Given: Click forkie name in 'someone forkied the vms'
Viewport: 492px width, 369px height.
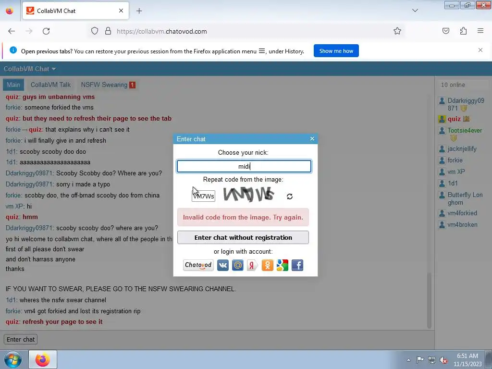Looking at the screenshot, I should point(13,107).
